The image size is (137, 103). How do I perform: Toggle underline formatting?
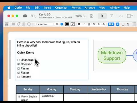[x=89, y=24]
